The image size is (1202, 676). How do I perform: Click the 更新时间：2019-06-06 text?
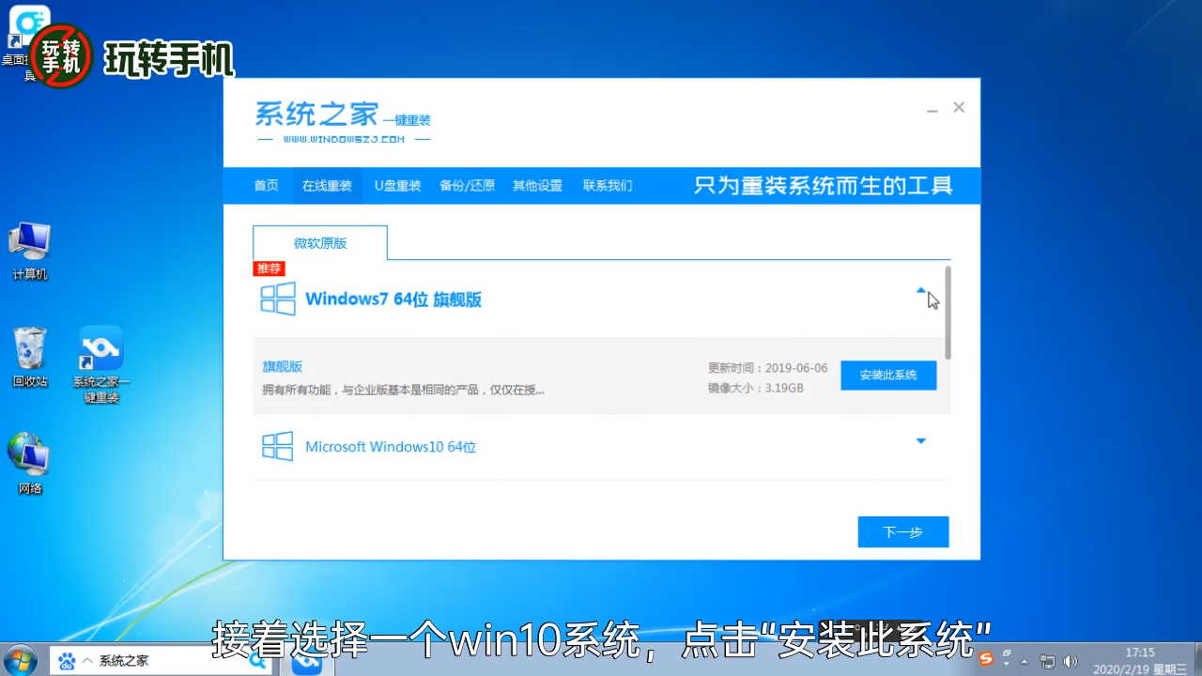(x=768, y=368)
